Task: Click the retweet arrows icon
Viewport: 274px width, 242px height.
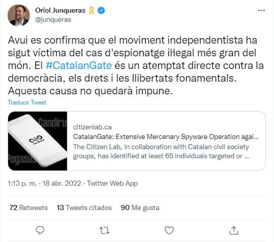Action: 105,230
